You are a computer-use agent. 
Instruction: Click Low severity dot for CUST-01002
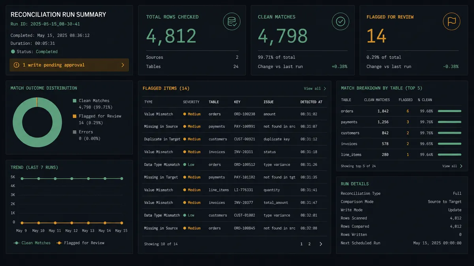pos(184,215)
